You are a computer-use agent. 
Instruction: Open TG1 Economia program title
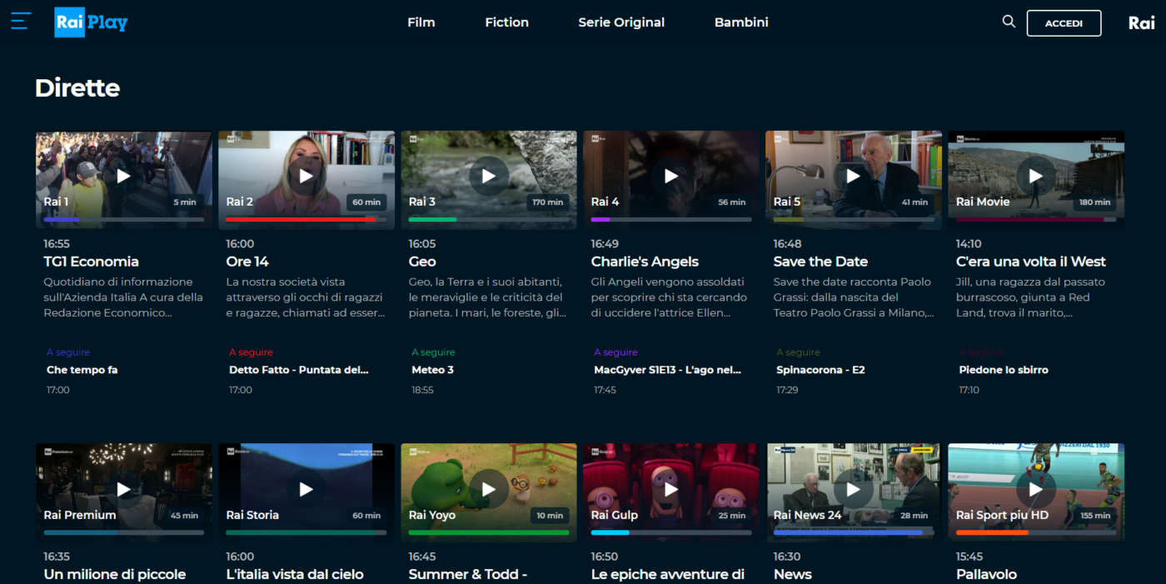(x=91, y=262)
